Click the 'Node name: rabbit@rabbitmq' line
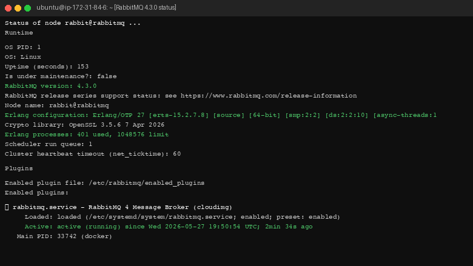Image resolution: width=473 pixels, height=266 pixels. 57,105
